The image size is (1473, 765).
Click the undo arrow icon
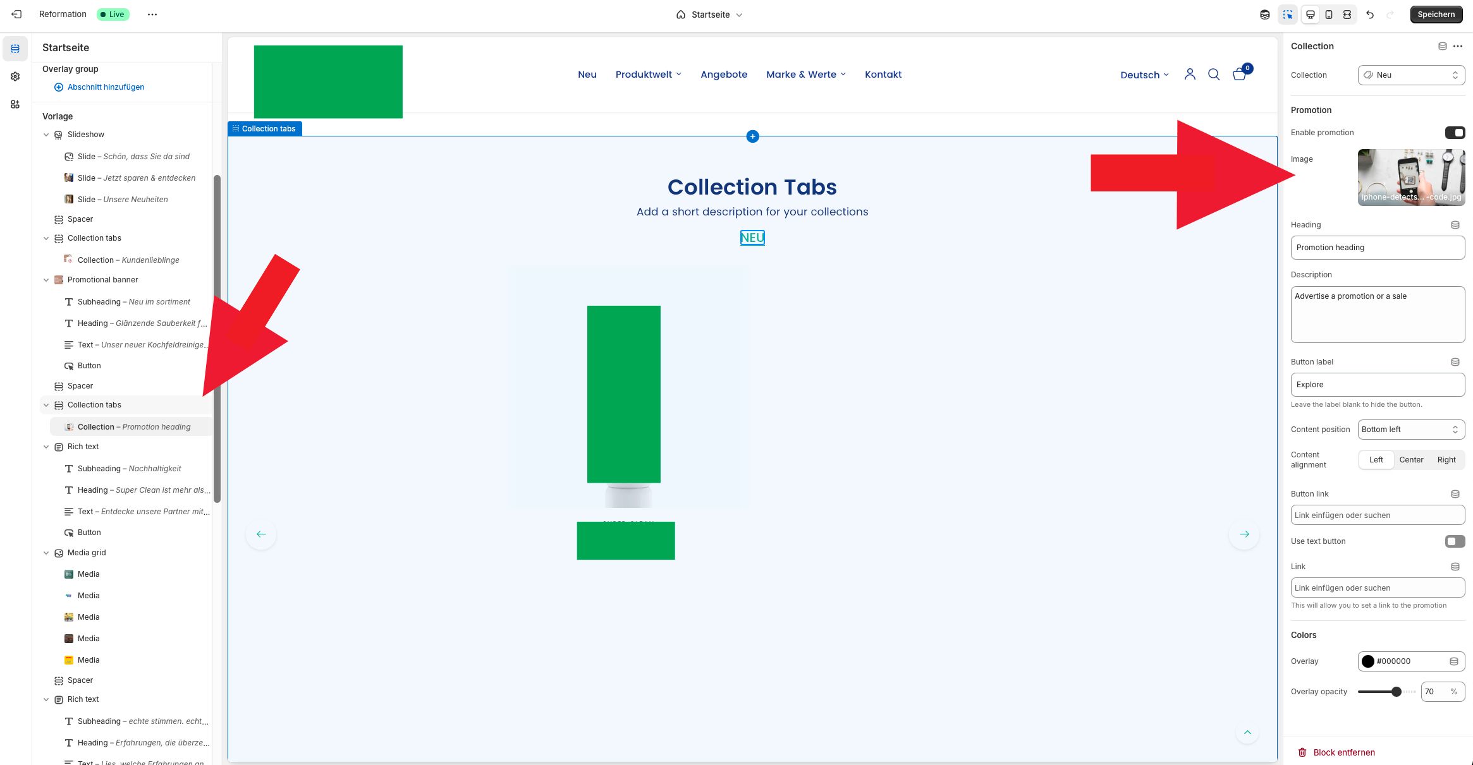coord(1370,15)
